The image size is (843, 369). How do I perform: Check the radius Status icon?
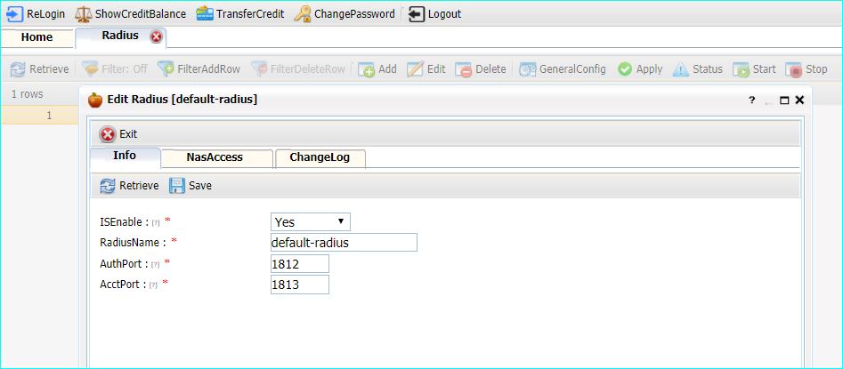pyautogui.click(x=681, y=69)
